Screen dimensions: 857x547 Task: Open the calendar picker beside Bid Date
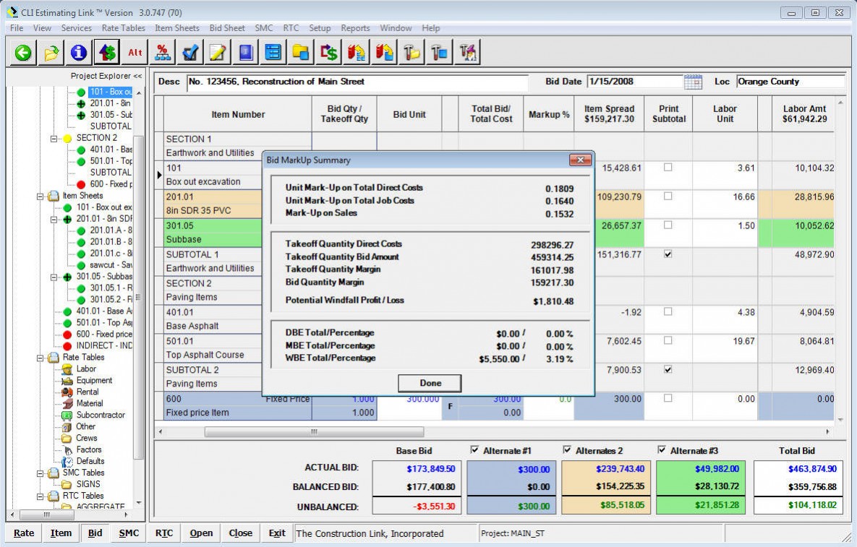point(693,82)
